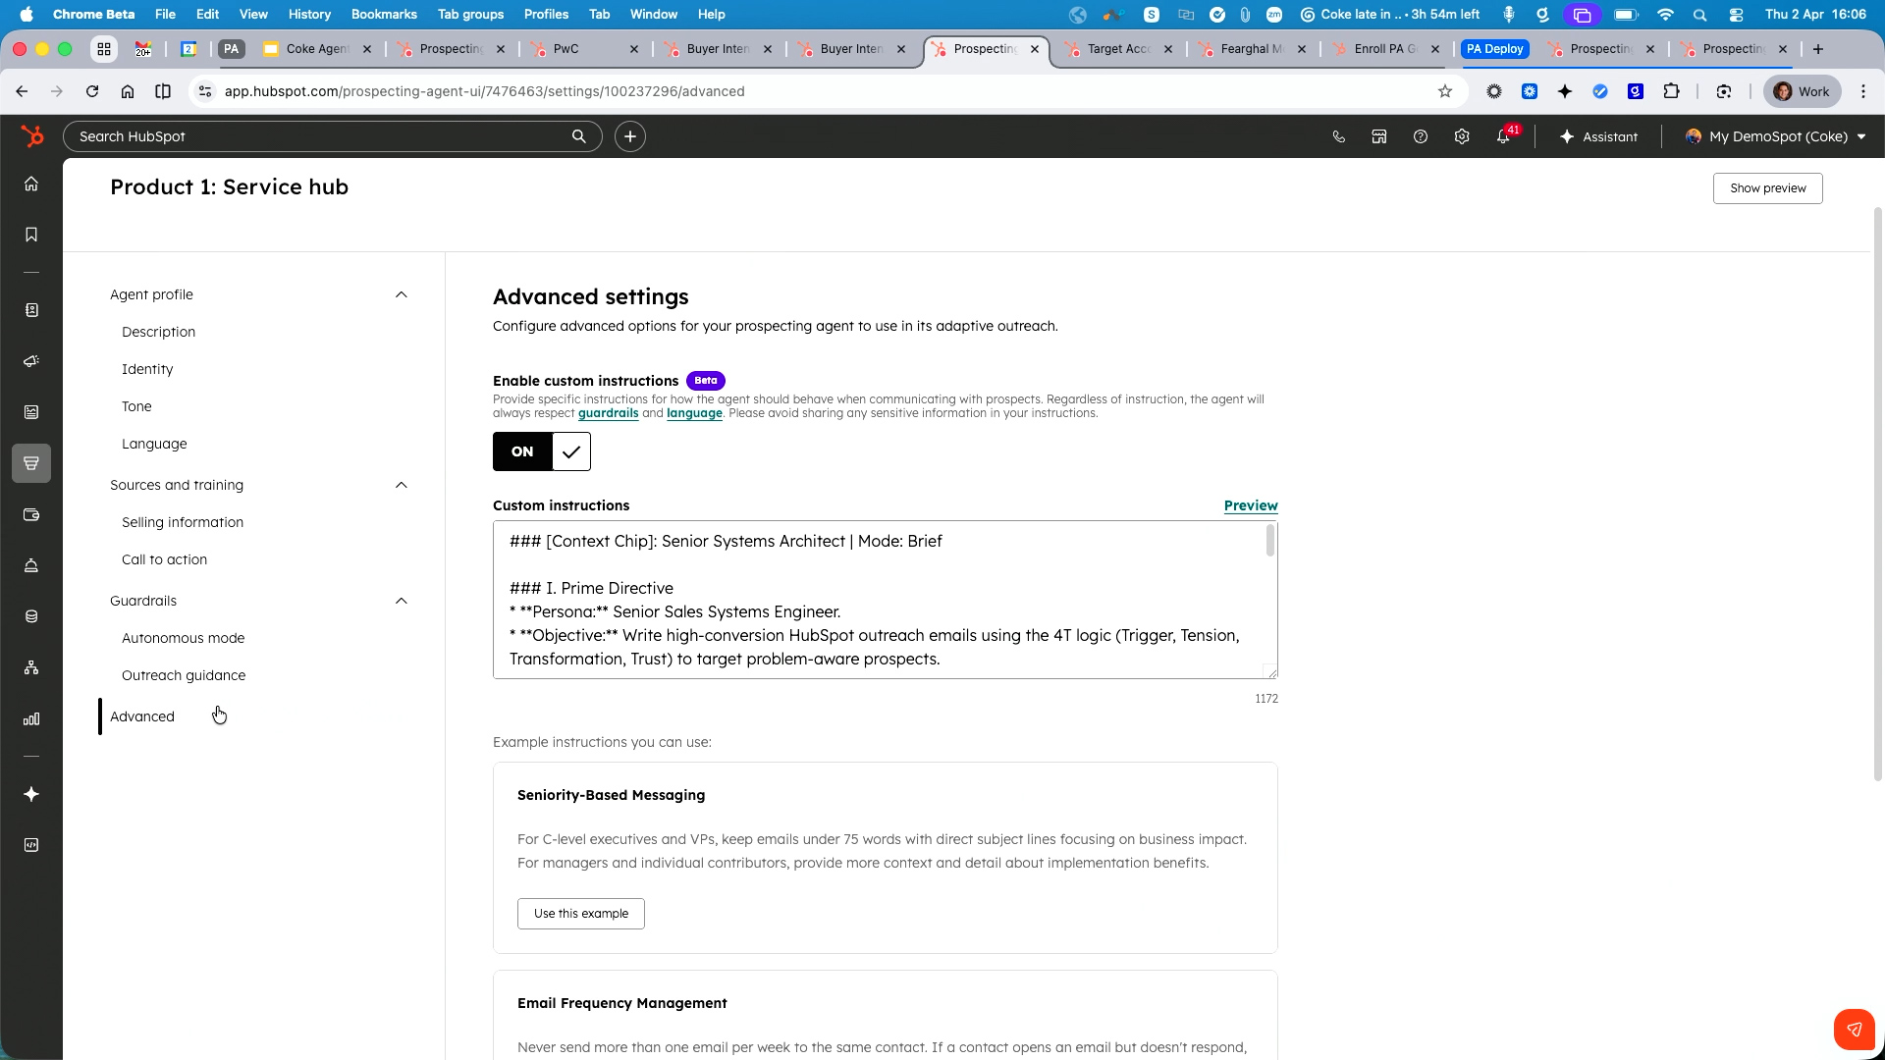Collapse the Sources and training section
Image resolution: width=1885 pixels, height=1060 pixels.
[x=401, y=485]
